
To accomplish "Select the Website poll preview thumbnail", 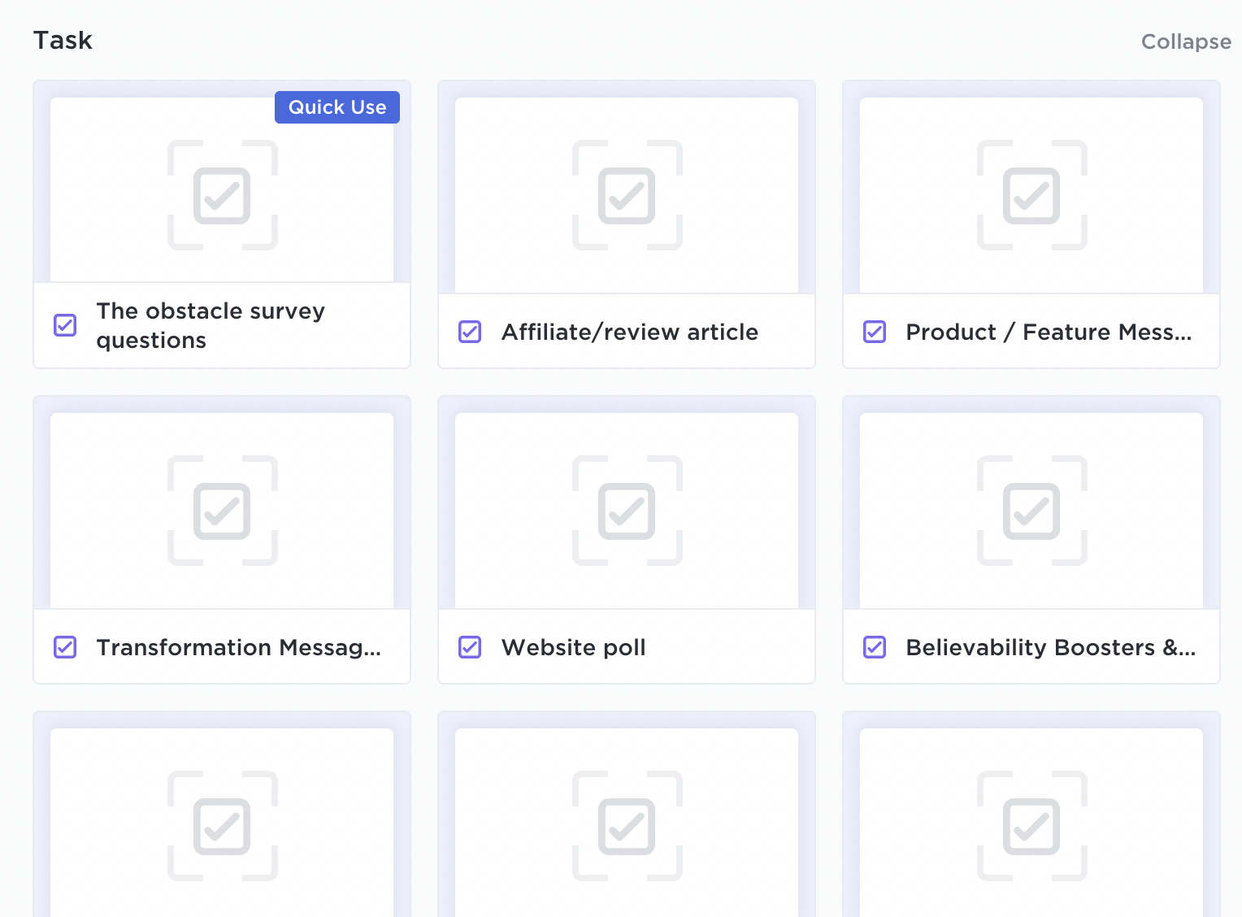I will click(627, 511).
